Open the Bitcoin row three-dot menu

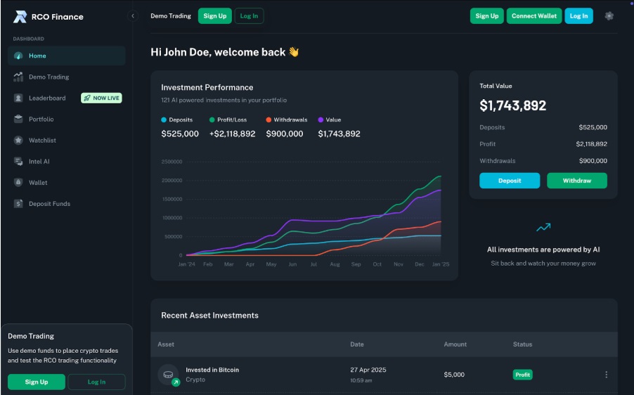pos(606,375)
